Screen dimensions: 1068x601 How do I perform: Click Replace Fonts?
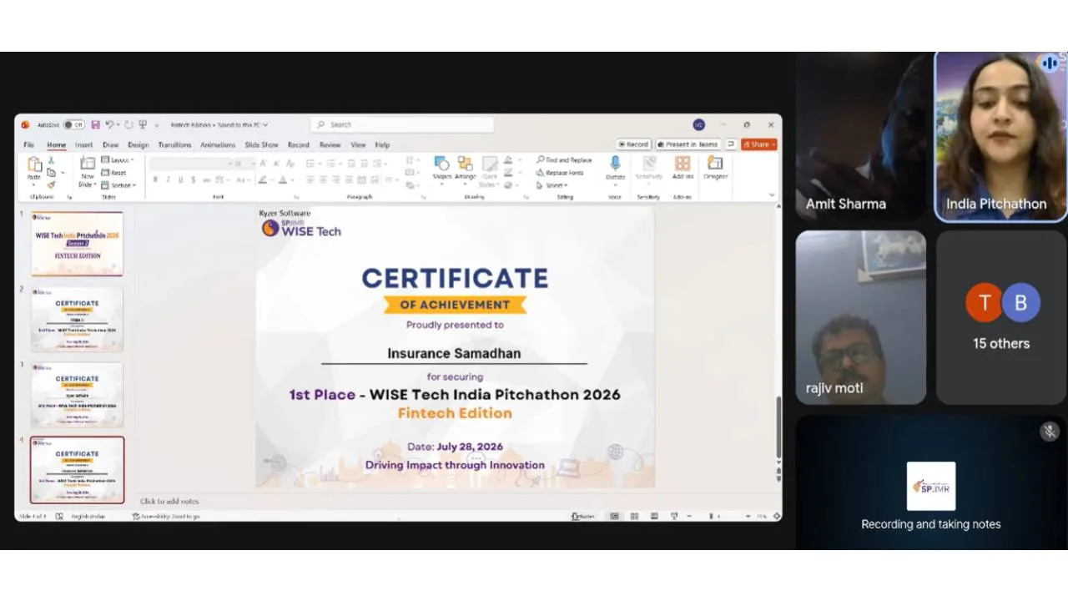561,173
